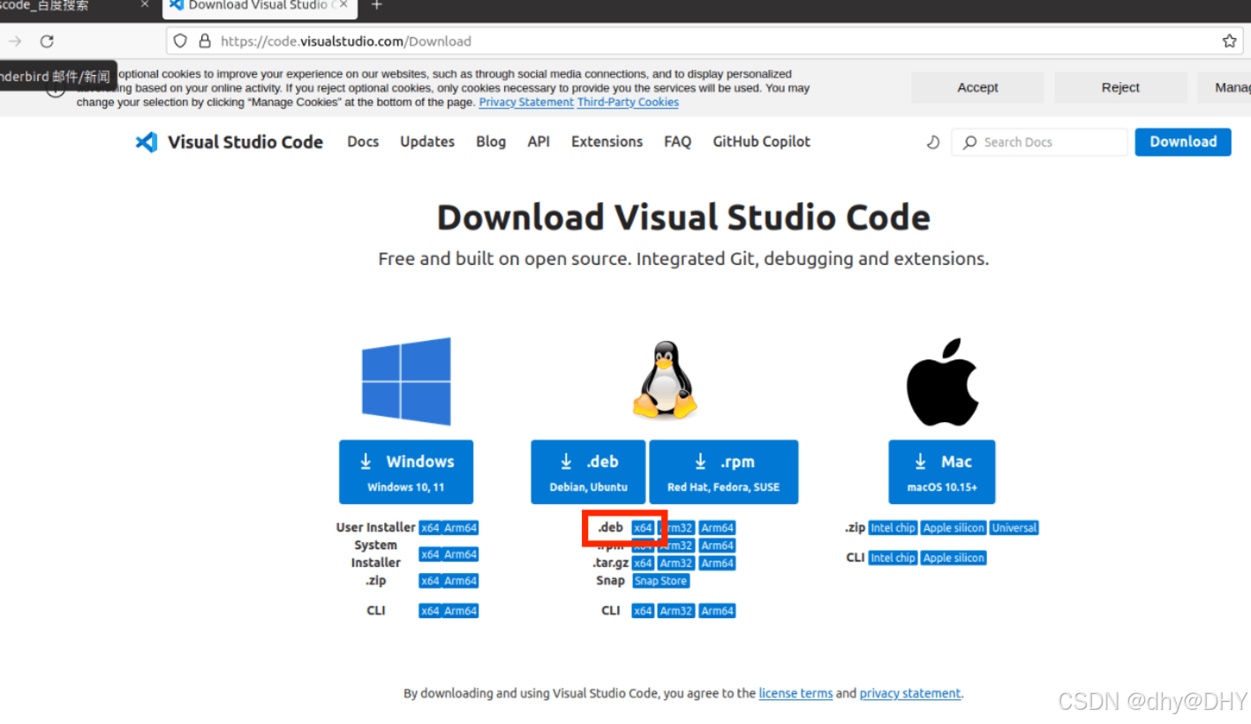Select Linux .deb x64 download
Image resolution: width=1251 pixels, height=724 pixels.
[643, 528]
